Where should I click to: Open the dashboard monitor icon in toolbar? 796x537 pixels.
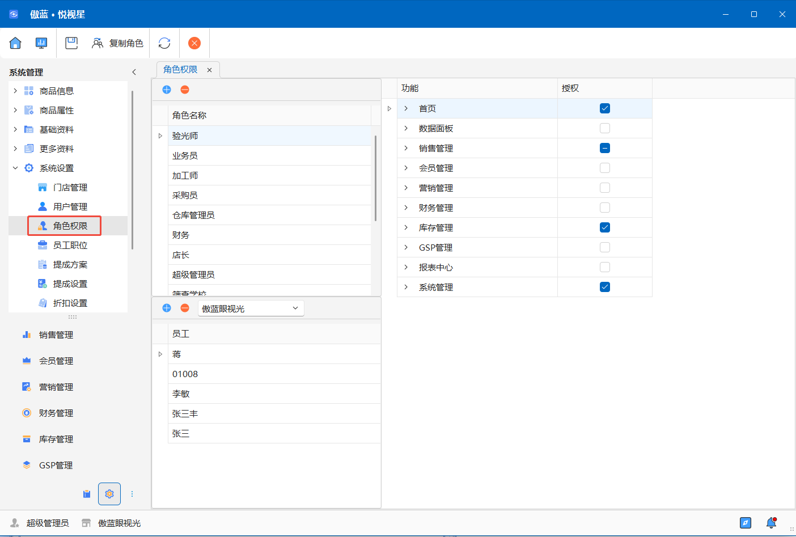(41, 43)
